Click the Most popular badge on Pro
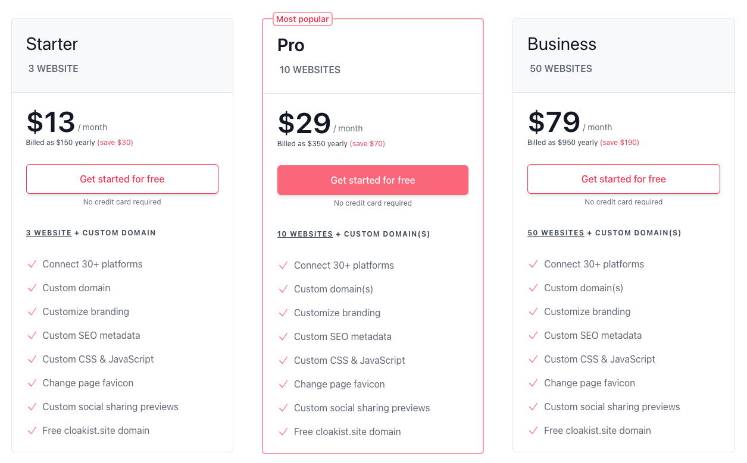 tap(302, 19)
